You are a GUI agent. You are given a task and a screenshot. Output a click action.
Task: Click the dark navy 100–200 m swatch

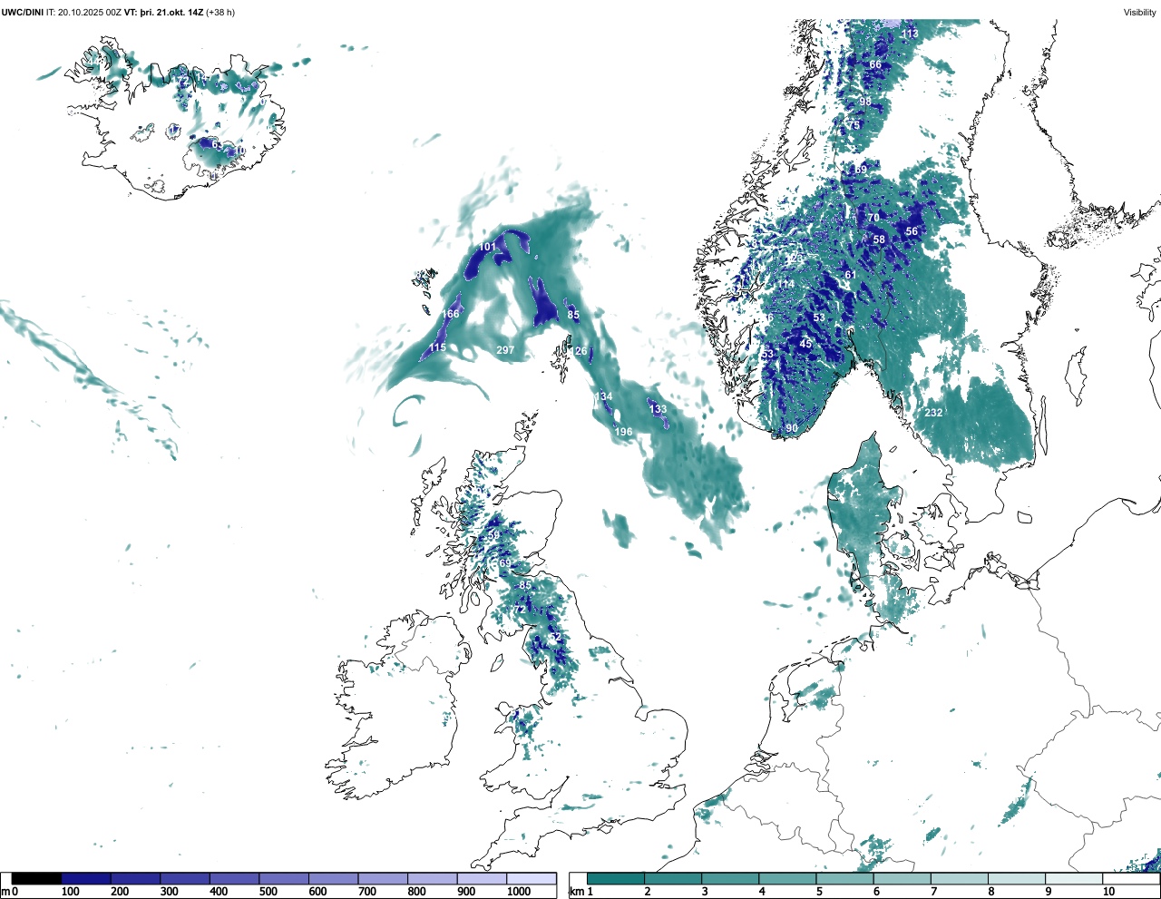click(86, 879)
